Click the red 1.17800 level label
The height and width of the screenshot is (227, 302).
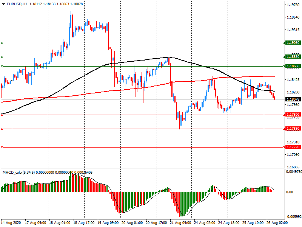pyautogui.click(x=293, y=115)
